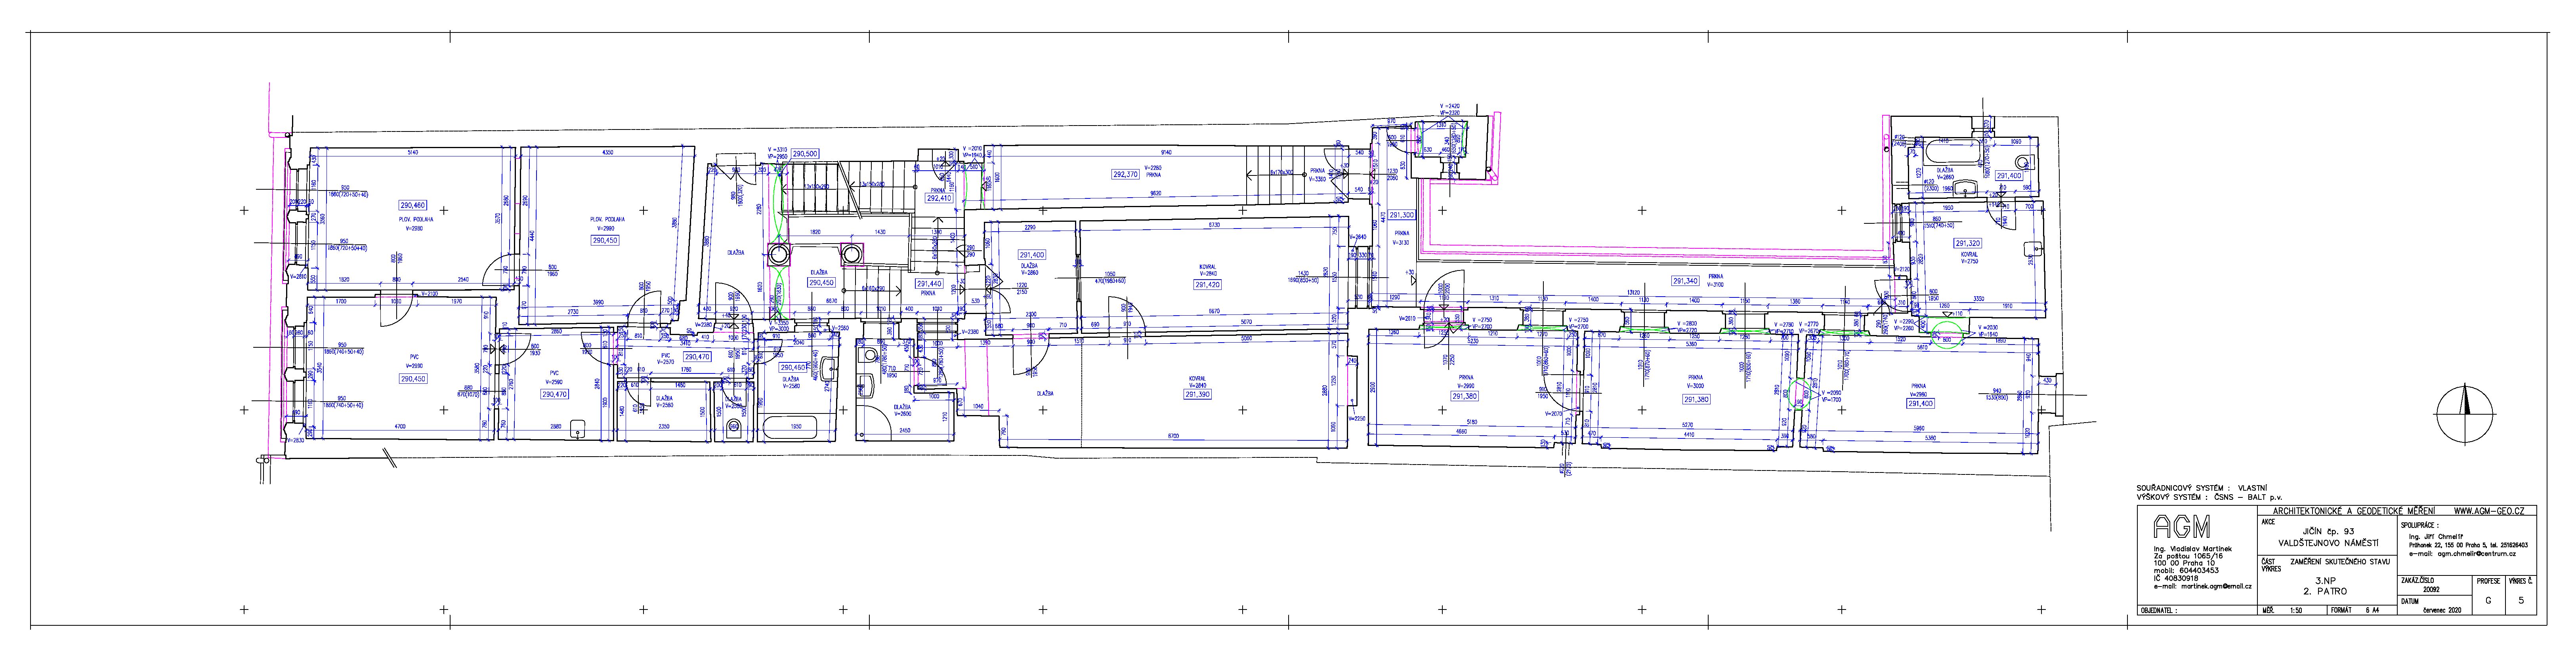Select elevation label 290,500 near the staircase
Viewport: 2576px width, 659px height.
[805, 154]
